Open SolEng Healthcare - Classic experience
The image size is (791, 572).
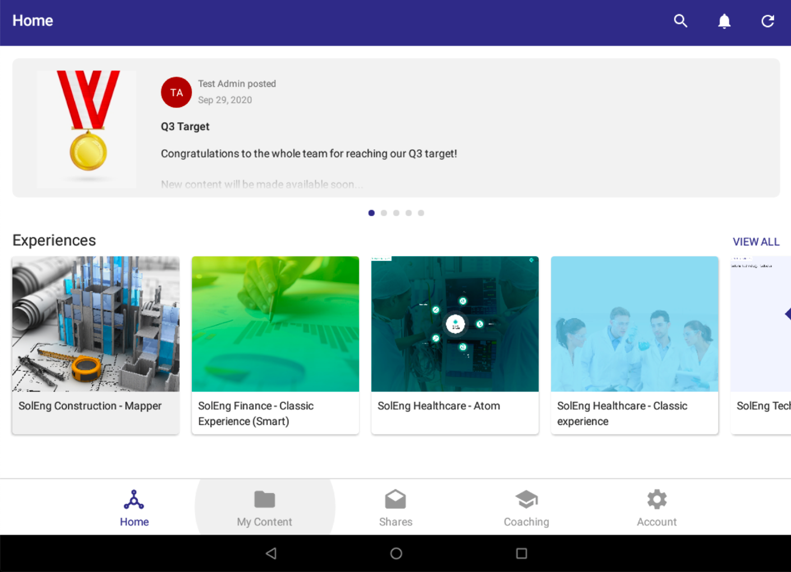[x=634, y=345]
